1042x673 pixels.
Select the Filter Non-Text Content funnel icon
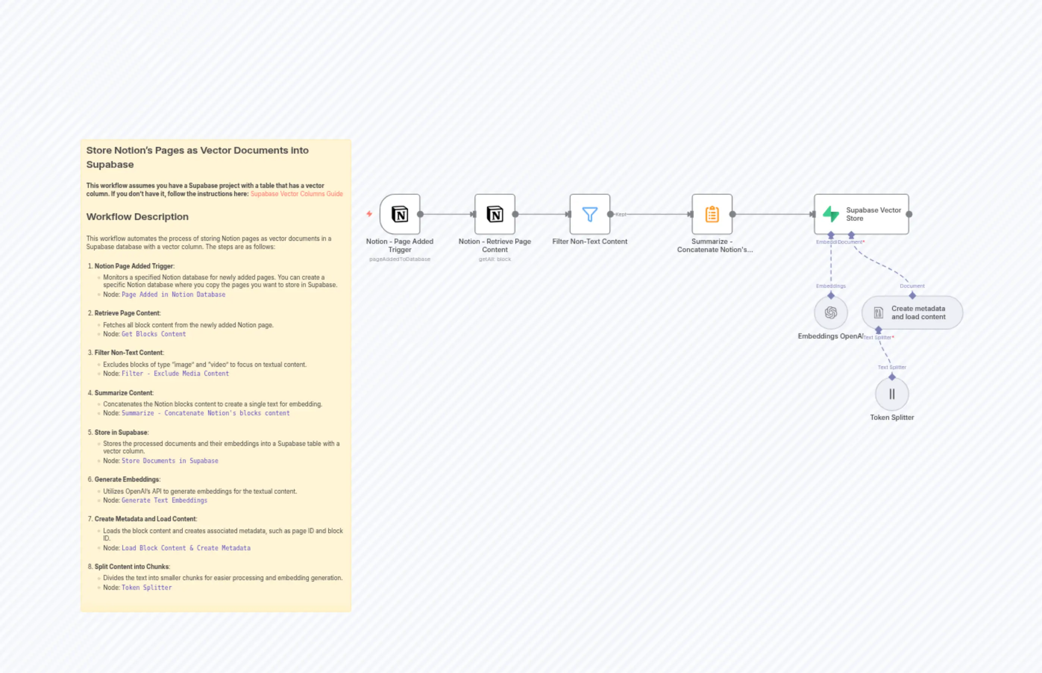coord(589,214)
